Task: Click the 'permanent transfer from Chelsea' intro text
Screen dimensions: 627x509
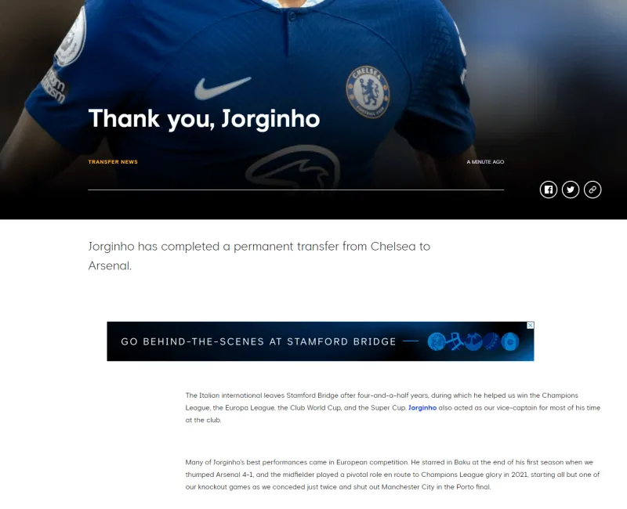Action: (x=259, y=256)
